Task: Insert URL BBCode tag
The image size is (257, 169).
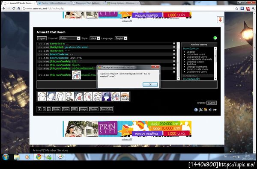Action: point(74,109)
